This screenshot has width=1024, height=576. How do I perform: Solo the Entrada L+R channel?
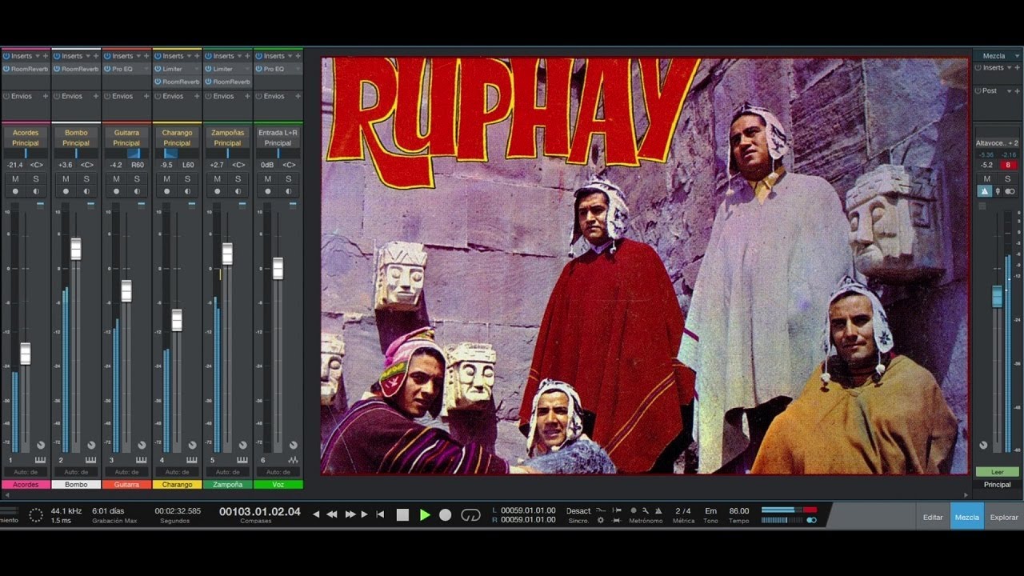[x=288, y=179]
